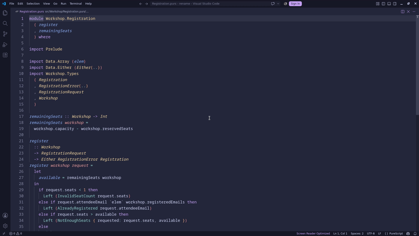
Task: Click the Sign In button
Action: (295, 4)
